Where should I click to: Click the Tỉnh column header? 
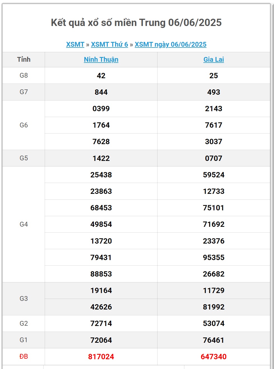coord(24,59)
